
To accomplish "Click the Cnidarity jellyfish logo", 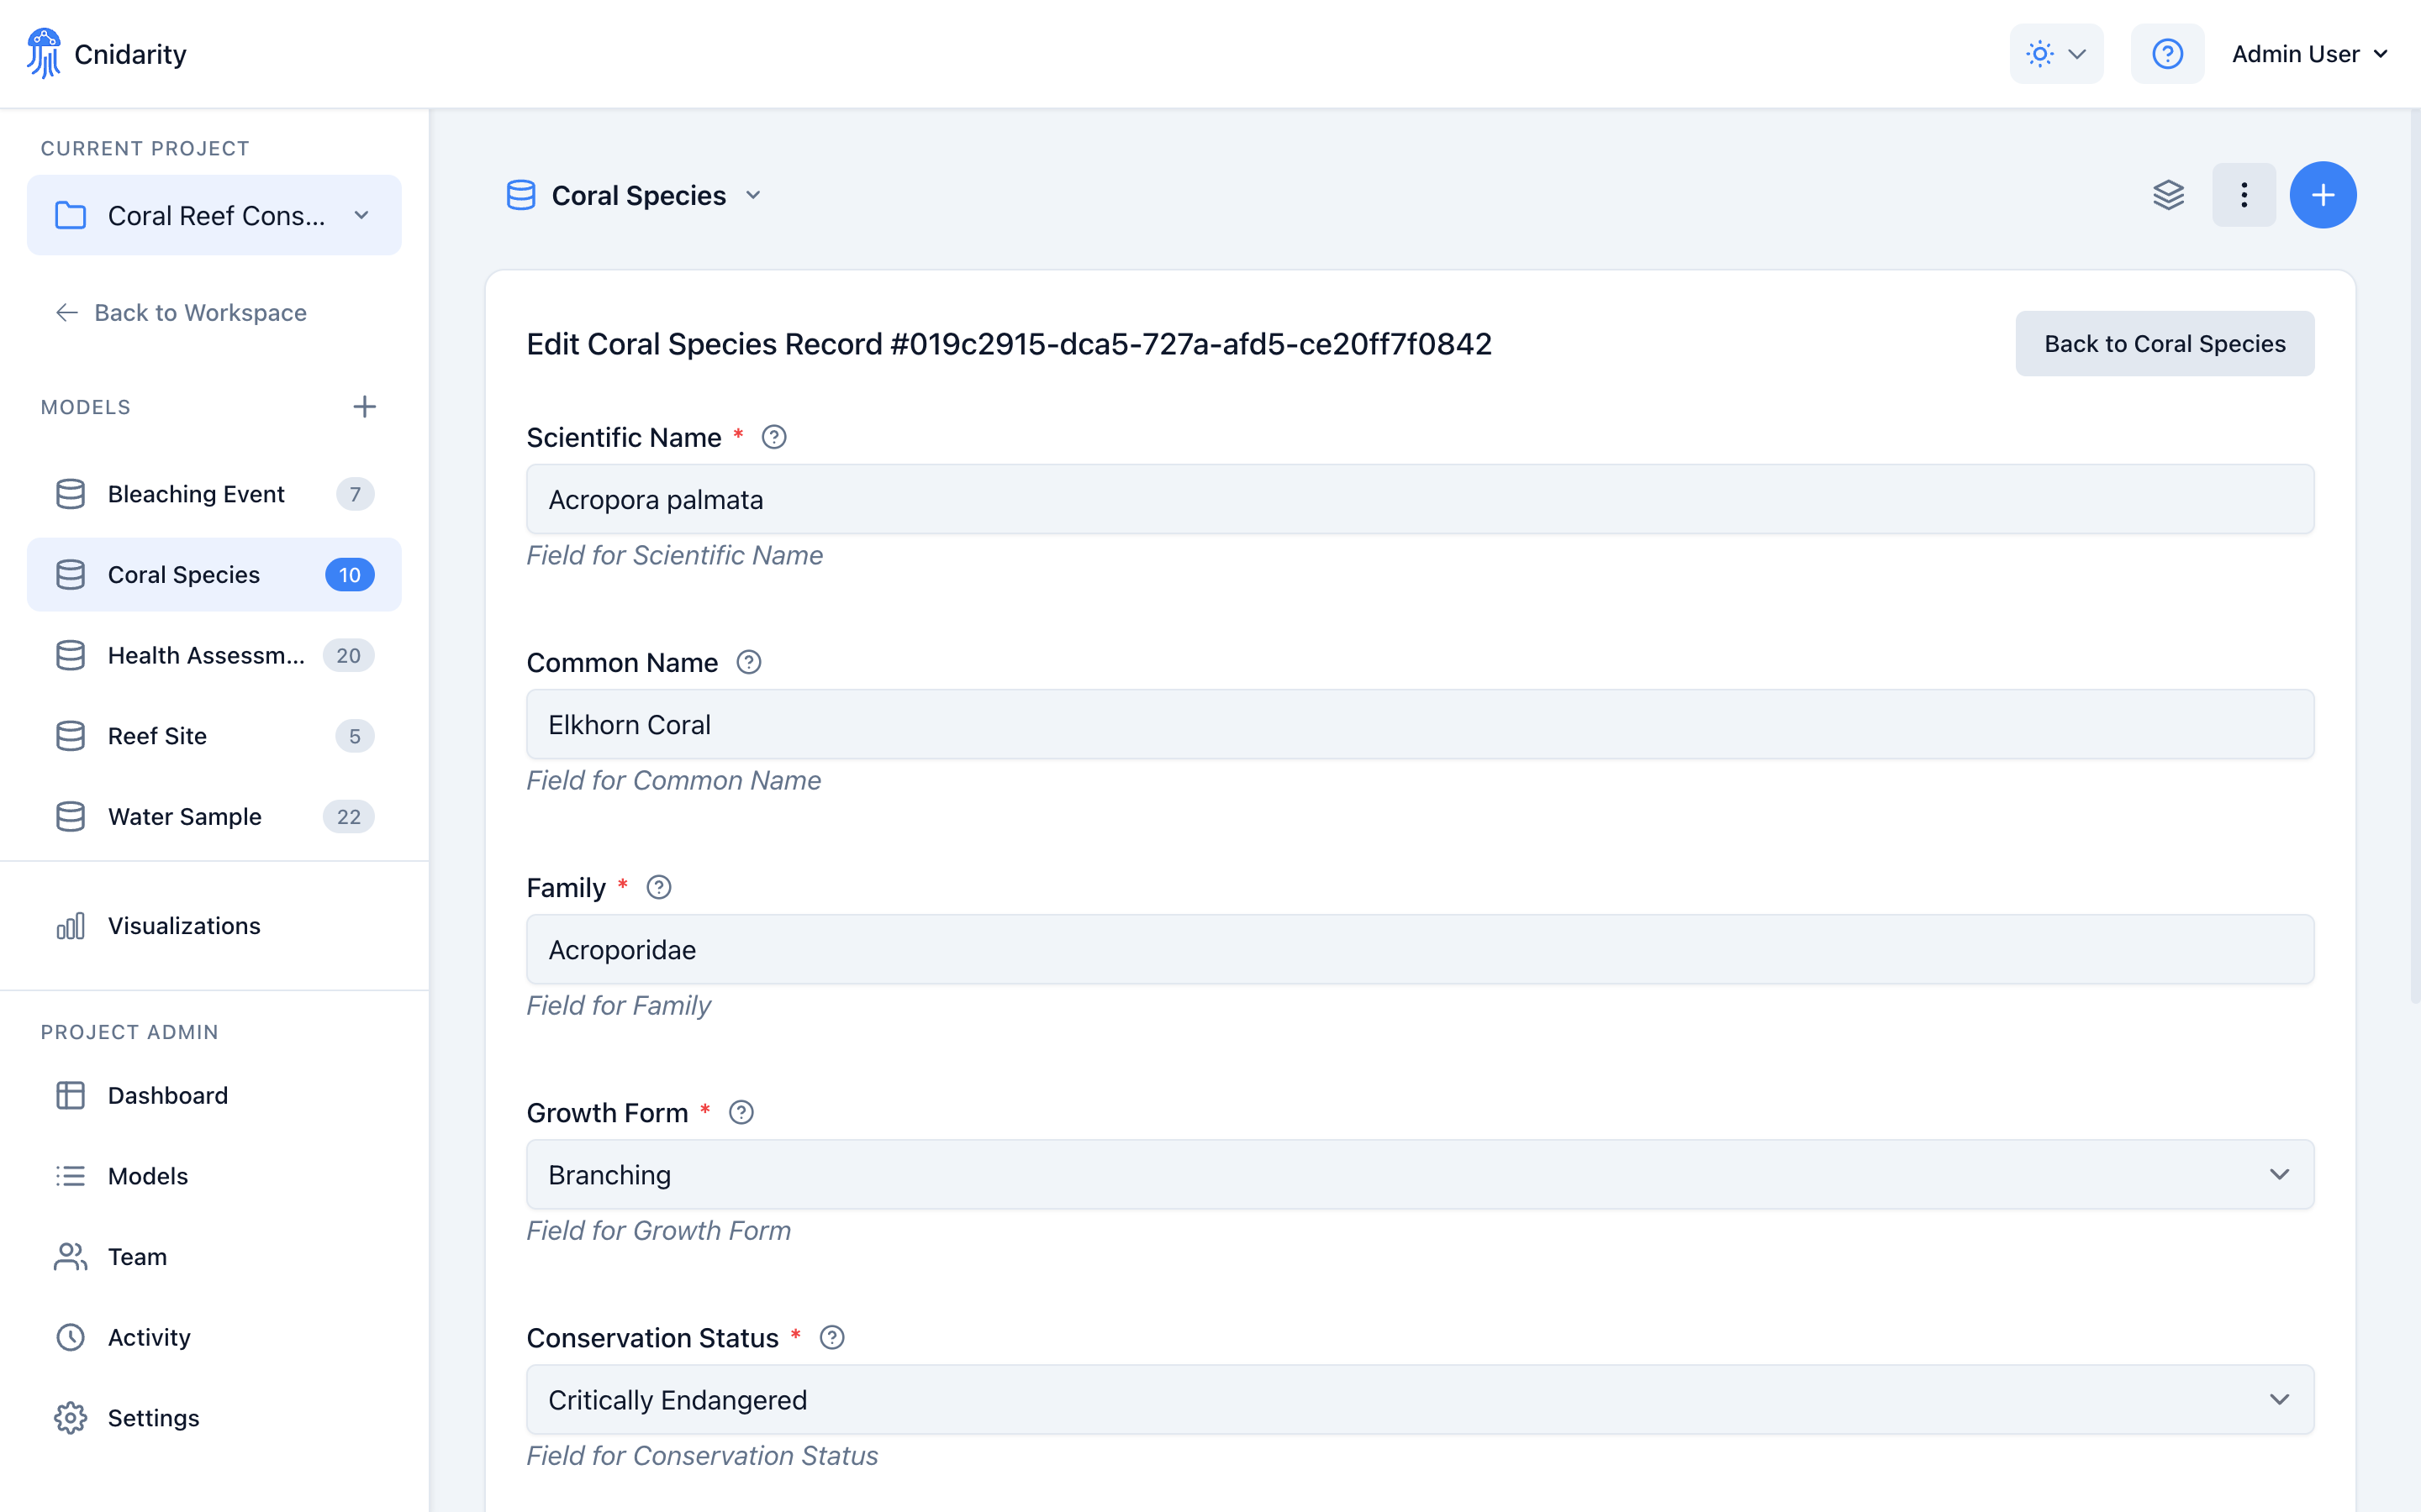I will [44, 52].
